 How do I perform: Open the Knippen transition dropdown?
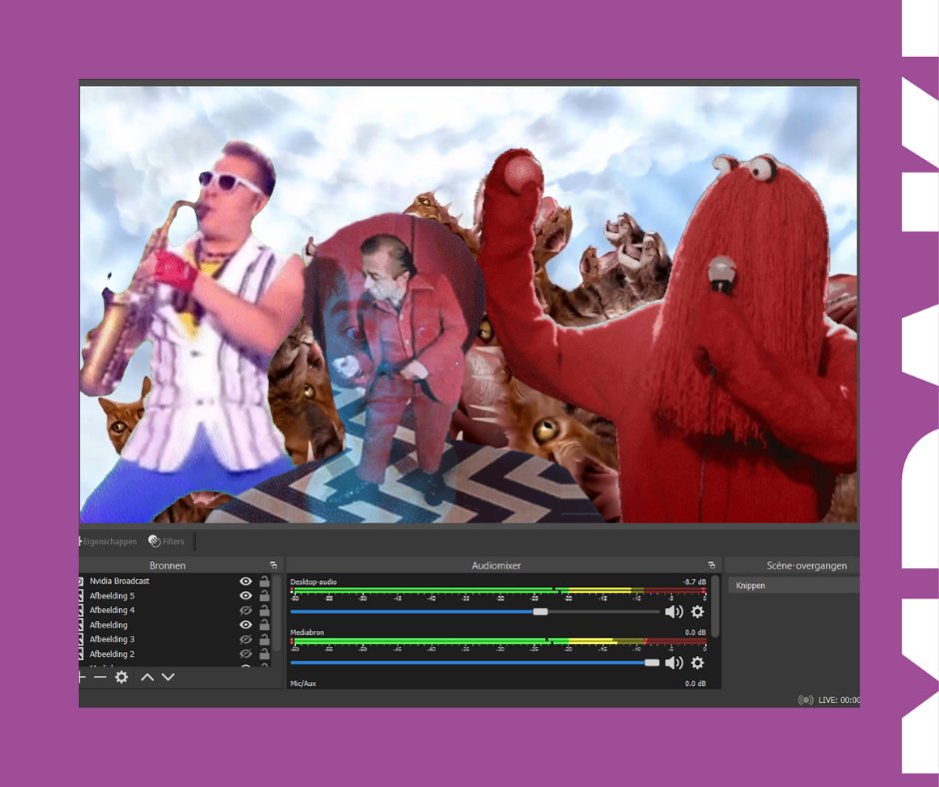pyautogui.click(x=794, y=585)
